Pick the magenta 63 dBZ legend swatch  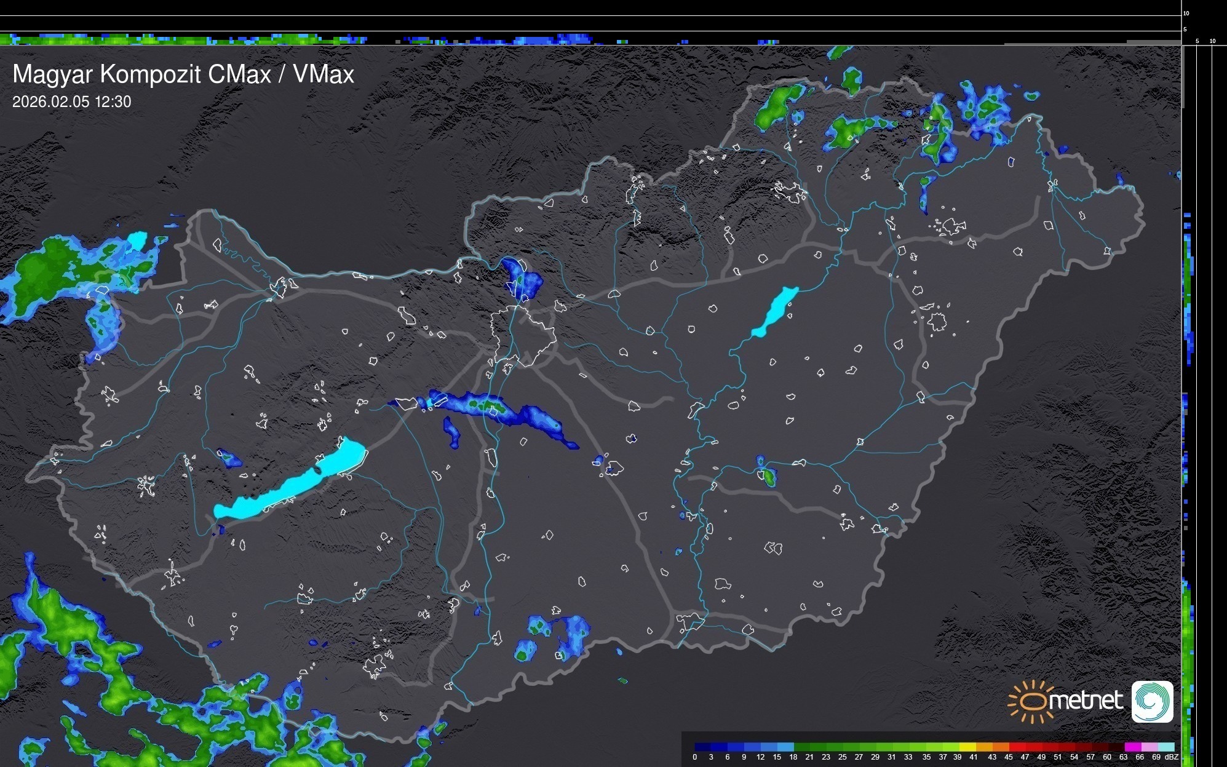(x=1132, y=747)
